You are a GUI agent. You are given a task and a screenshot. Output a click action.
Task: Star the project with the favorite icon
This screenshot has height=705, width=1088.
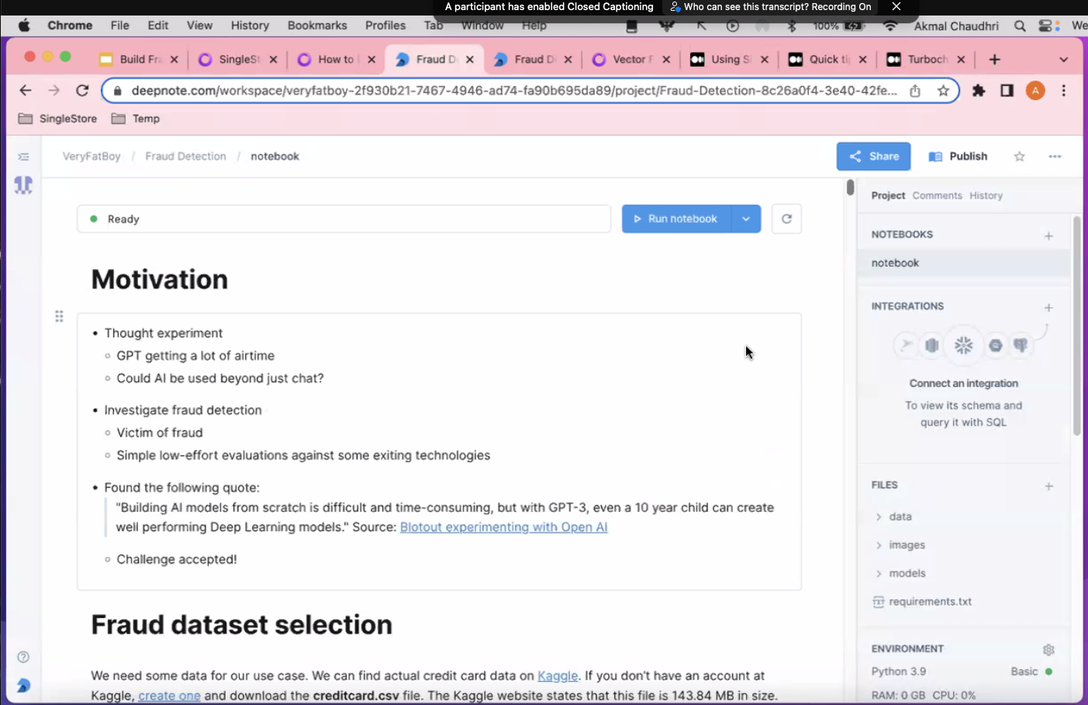tap(1019, 157)
